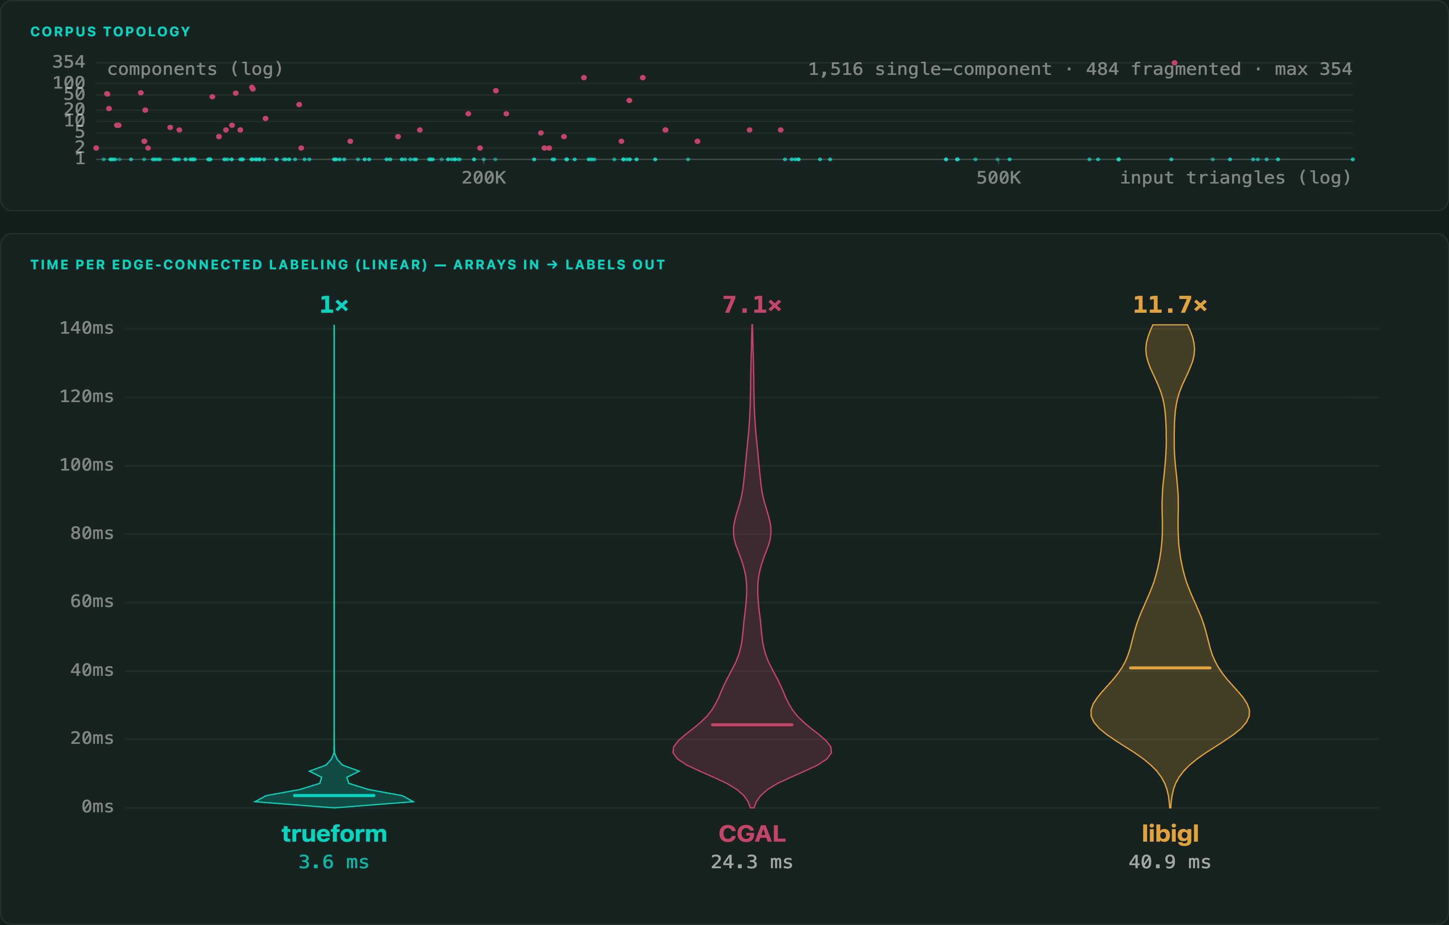Click the 24.3 ms value

(x=752, y=862)
